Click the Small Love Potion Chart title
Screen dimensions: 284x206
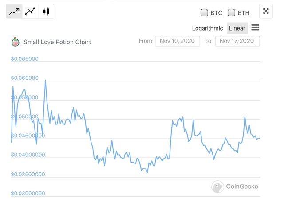pyautogui.click(x=57, y=42)
